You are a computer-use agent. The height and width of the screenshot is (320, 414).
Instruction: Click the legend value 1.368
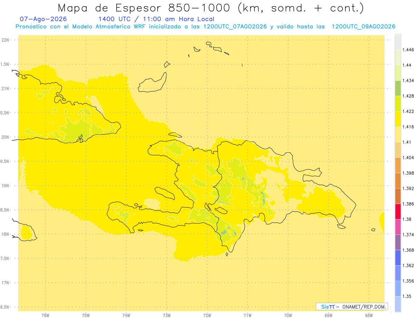click(x=408, y=250)
